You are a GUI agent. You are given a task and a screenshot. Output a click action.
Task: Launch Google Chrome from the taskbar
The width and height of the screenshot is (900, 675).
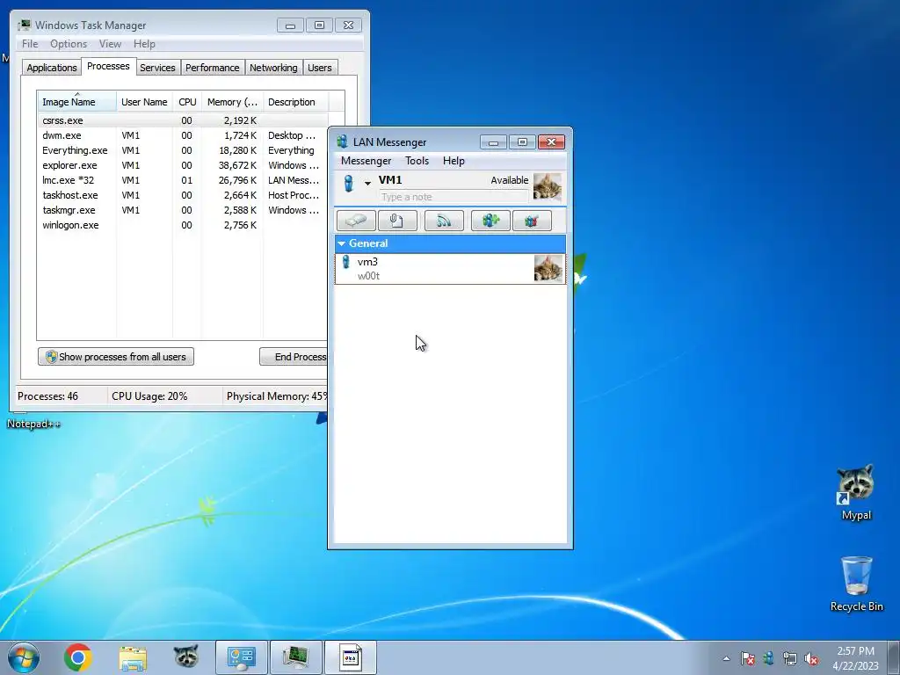coord(78,657)
